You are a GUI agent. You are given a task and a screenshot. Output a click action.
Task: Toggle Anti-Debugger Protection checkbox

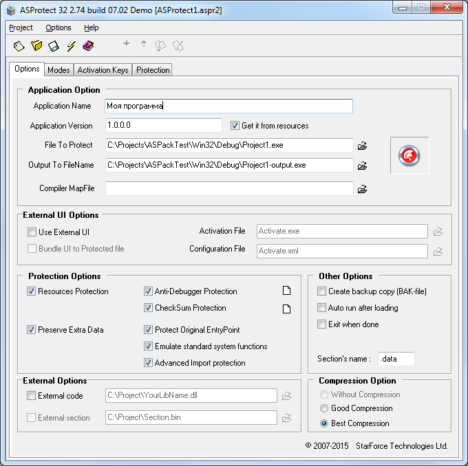click(149, 291)
